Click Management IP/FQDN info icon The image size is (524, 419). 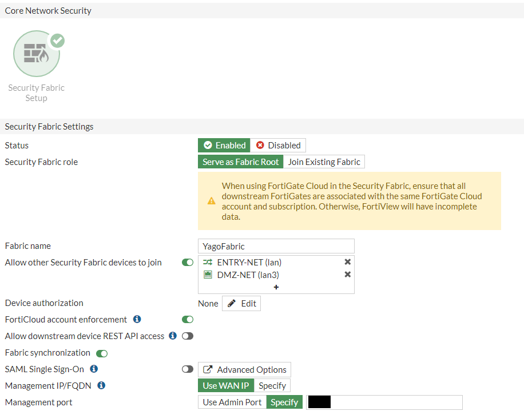click(101, 386)
